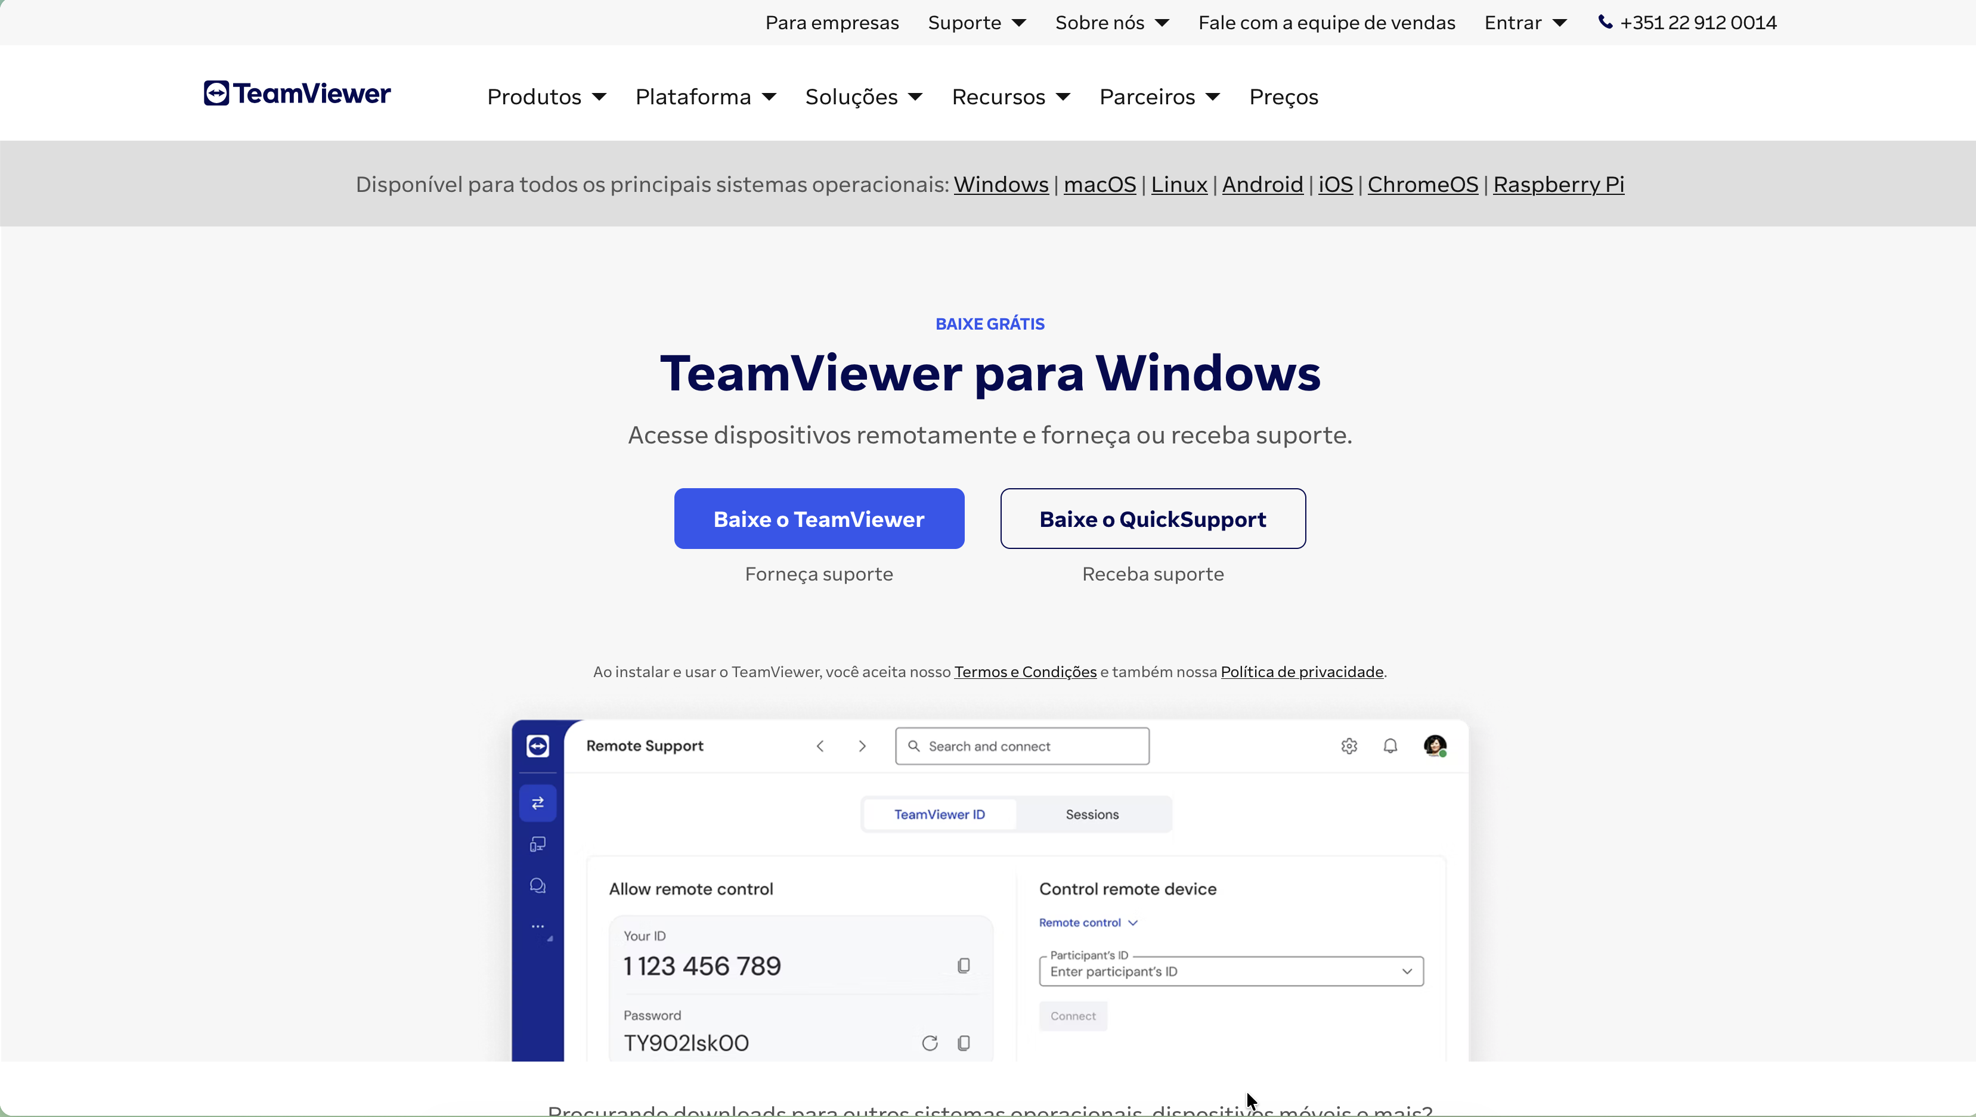Open the user profile avatar

1434,746
